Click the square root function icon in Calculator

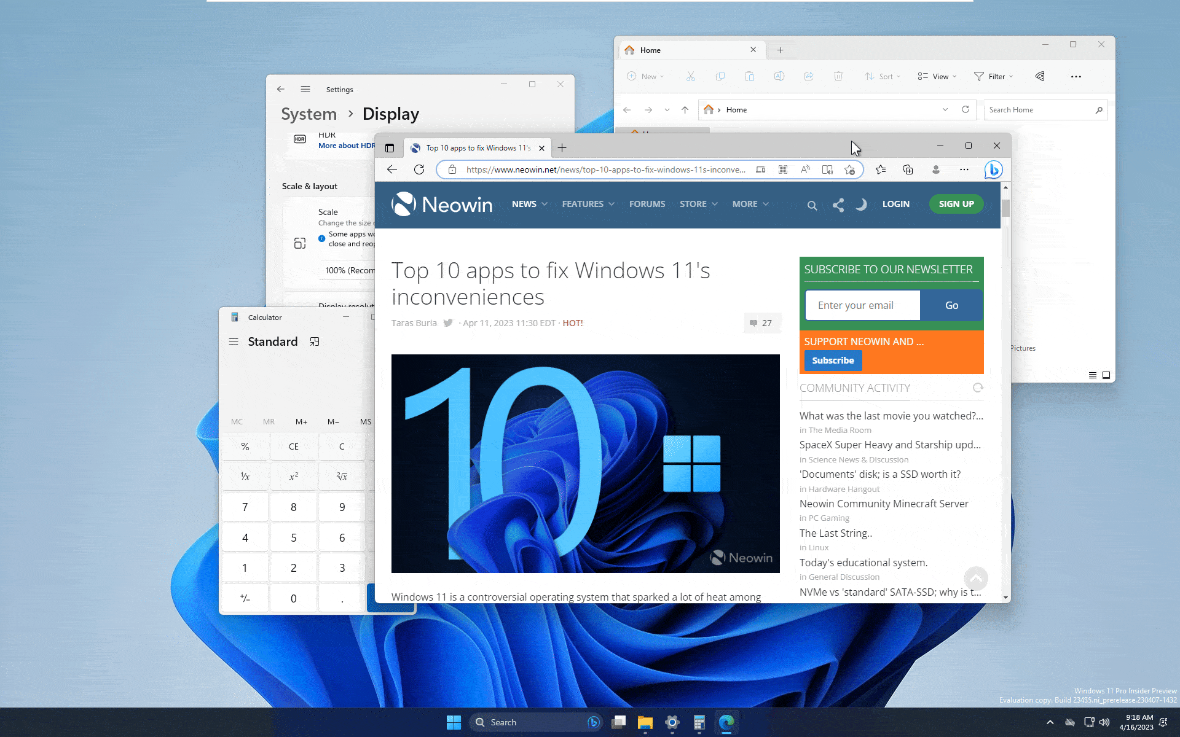point(342,475)
